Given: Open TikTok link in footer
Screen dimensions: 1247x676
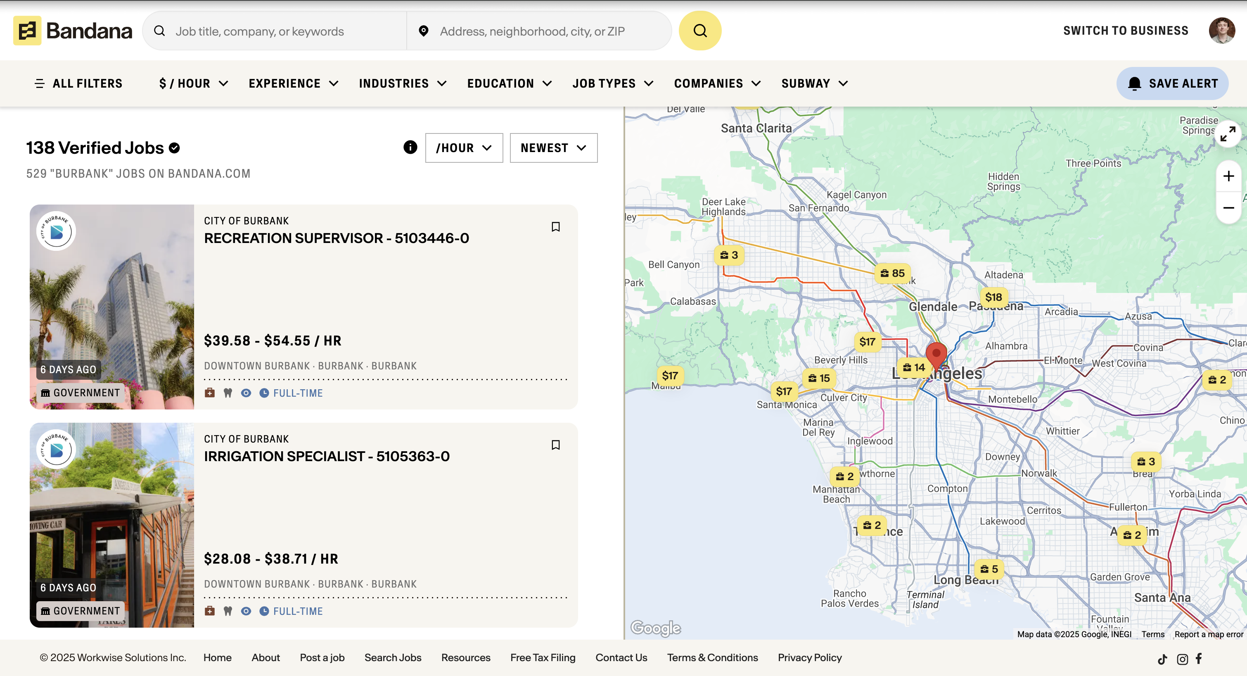Looking at the screenshot, I should pos(1162,659).
